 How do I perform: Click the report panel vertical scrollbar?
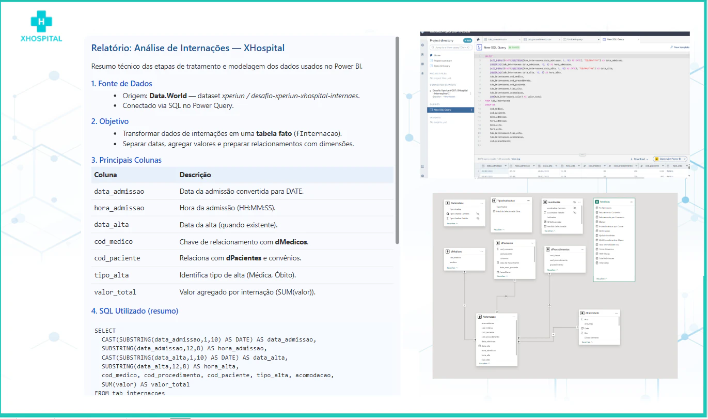397,139
